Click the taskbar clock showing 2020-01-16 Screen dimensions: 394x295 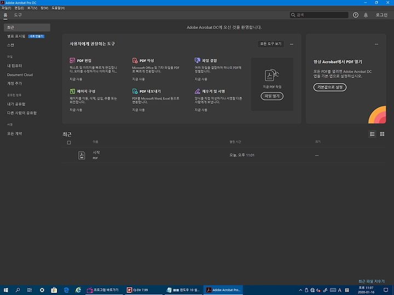point(366,290)
